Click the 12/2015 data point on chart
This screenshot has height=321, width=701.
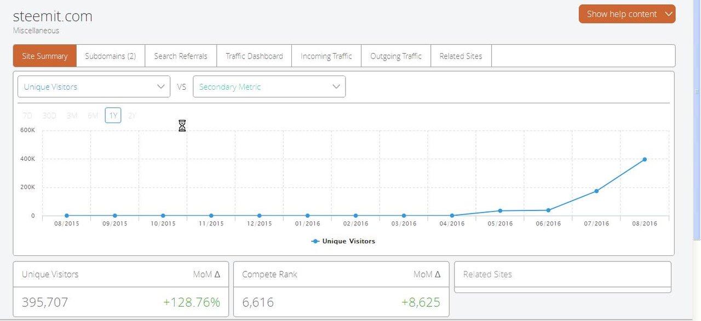259,215
